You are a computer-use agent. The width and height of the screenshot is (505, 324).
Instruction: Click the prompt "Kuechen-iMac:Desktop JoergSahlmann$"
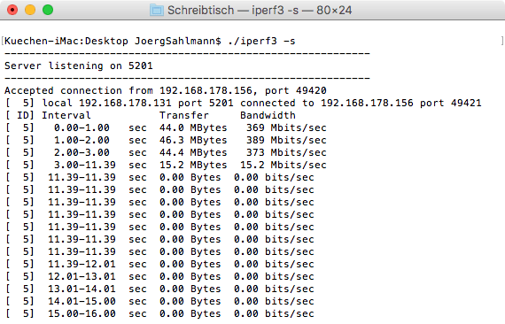tap(113, 42)
